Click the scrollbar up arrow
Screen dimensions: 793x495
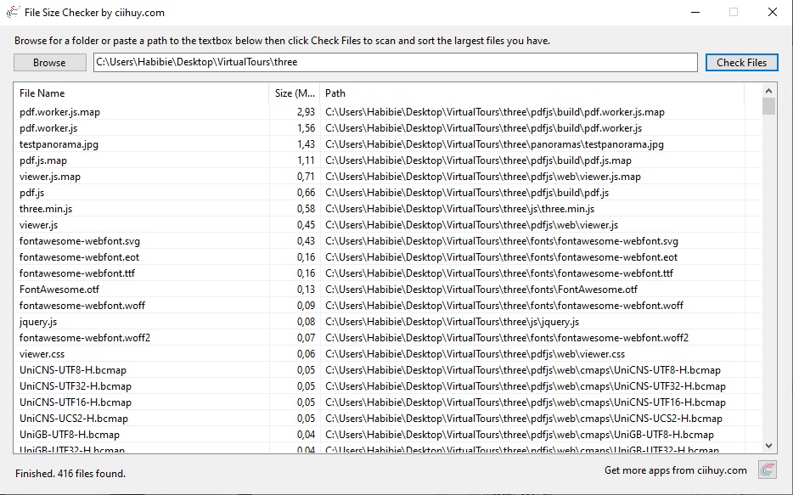pos(769,89)
